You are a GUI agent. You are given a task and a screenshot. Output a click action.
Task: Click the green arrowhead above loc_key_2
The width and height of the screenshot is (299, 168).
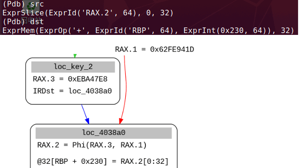75,56
